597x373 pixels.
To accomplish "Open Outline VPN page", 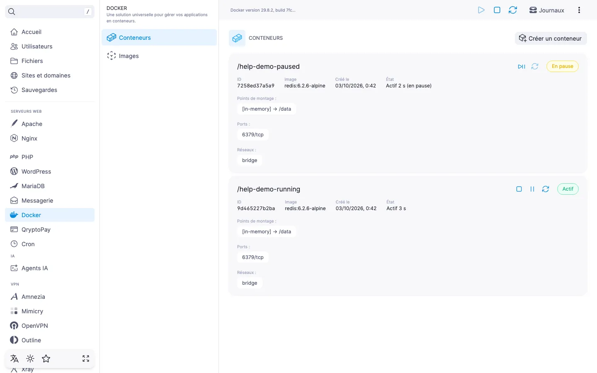I will tap(50, 340).
